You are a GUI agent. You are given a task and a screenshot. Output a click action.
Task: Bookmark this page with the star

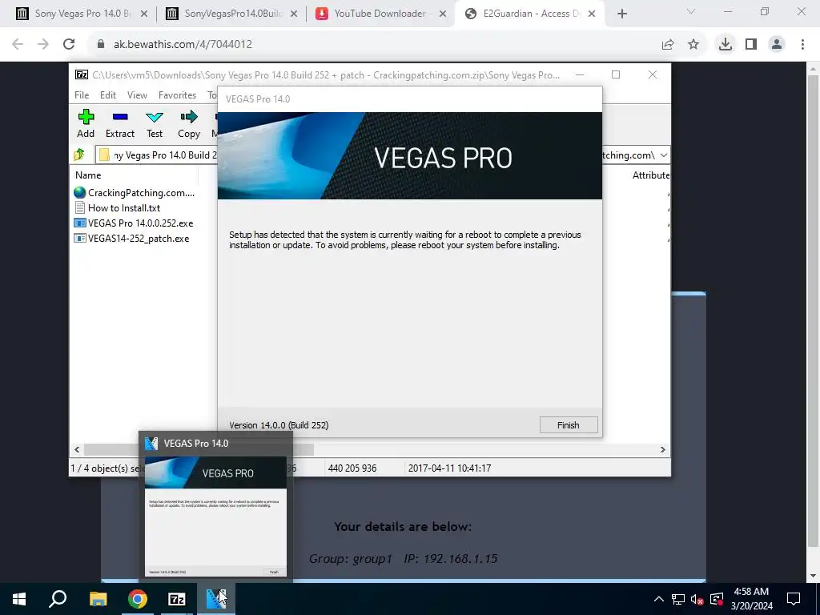[693, 45]
